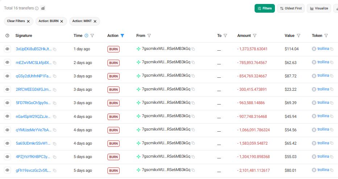This screenshot has height=179, width=338.
Task: Click the help icon in the table header
Action: [x=7, y=36]
